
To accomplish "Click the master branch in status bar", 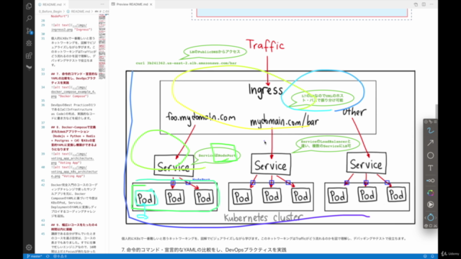I will pos(35,256).
